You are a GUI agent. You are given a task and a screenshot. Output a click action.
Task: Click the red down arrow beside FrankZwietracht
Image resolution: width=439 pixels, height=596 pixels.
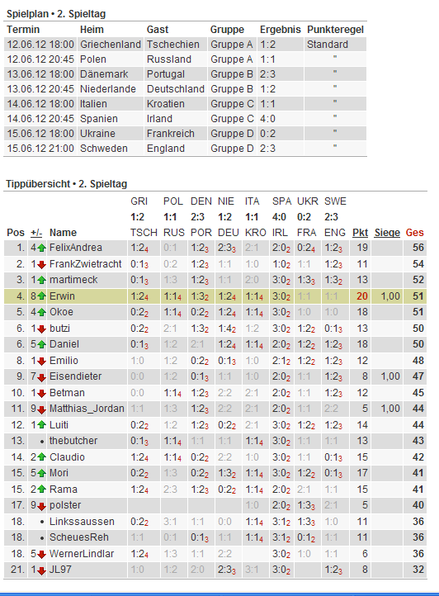(x=41, y=264)
